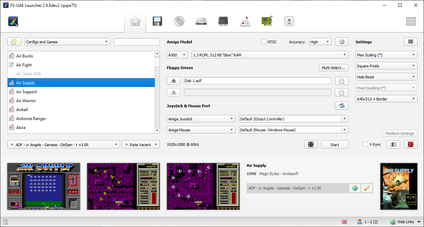Open the game's web page globe icon
424x227 pixels.
(355, 188)
